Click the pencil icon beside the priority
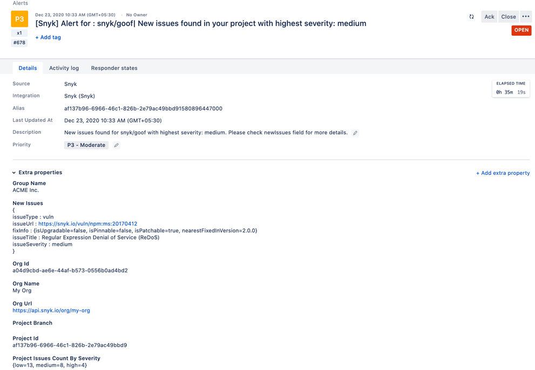Image resolution: width=535 pixels, height=370 pixels. pyautogui.click(x=116, y=145)
